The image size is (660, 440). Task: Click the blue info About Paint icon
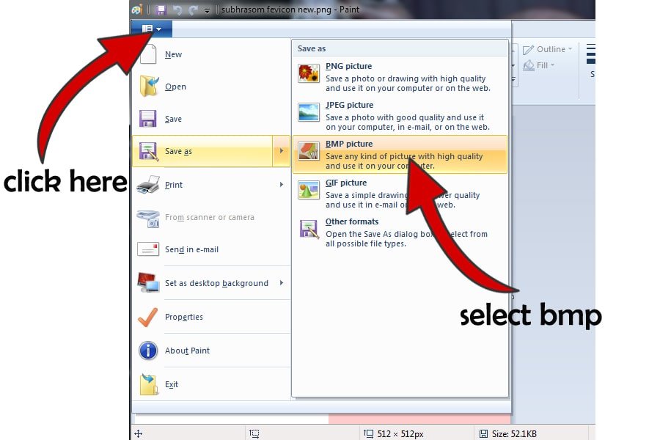(x=148, y=351)
